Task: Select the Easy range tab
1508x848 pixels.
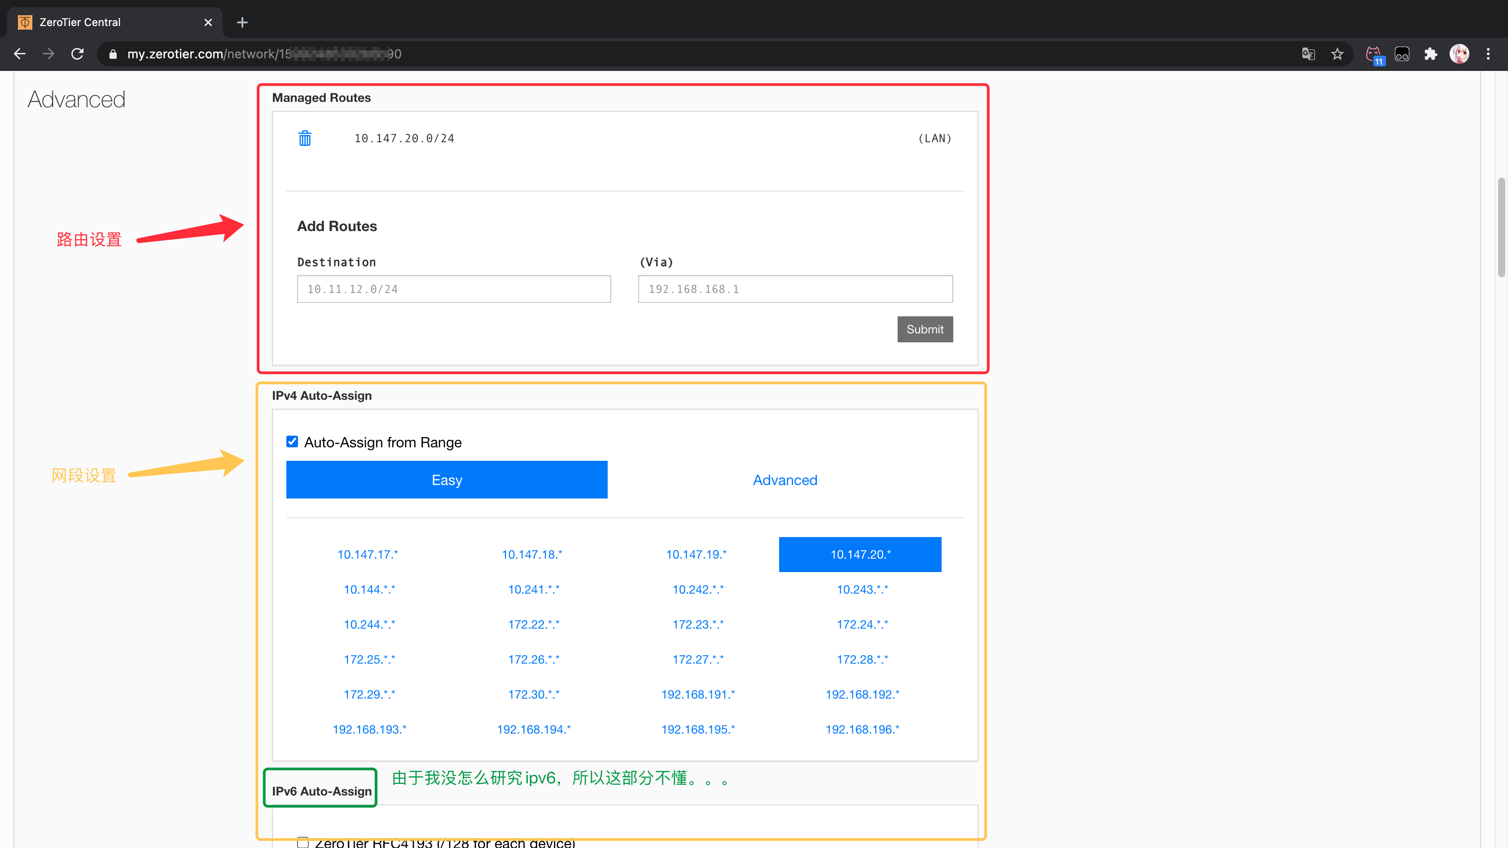Action: pyautogui.click(x=447, y=480)
